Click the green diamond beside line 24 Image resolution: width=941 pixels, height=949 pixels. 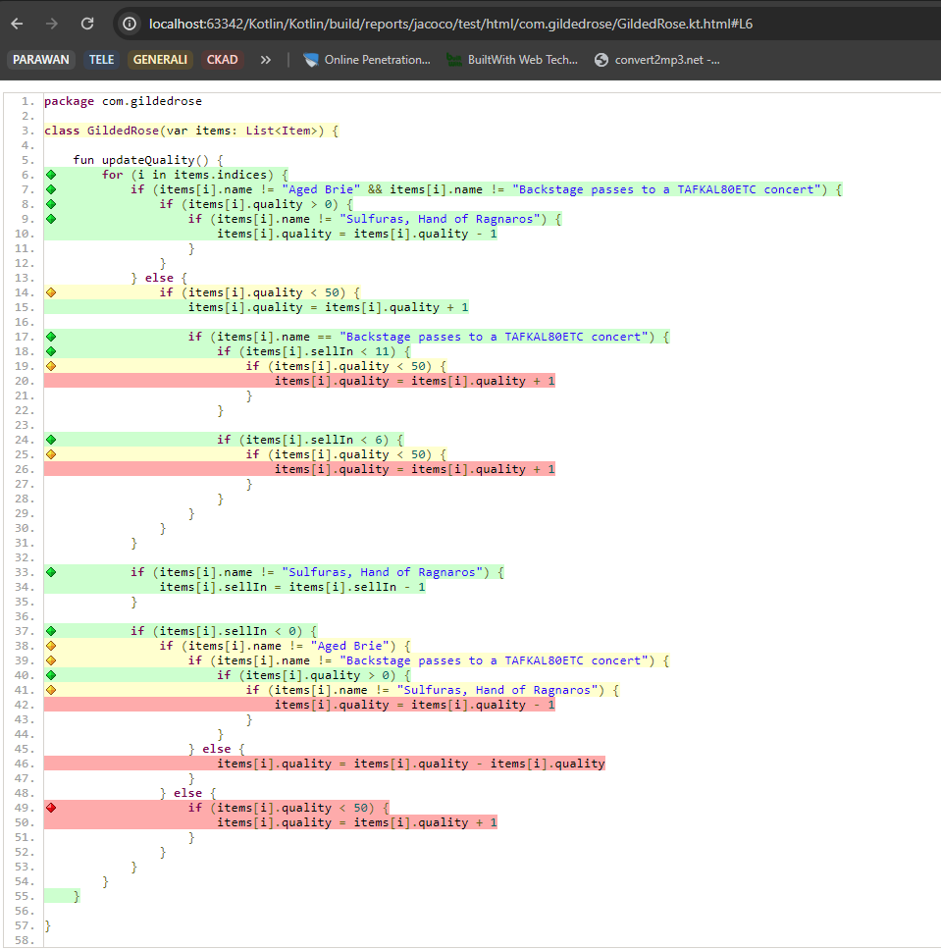point(51,440)
